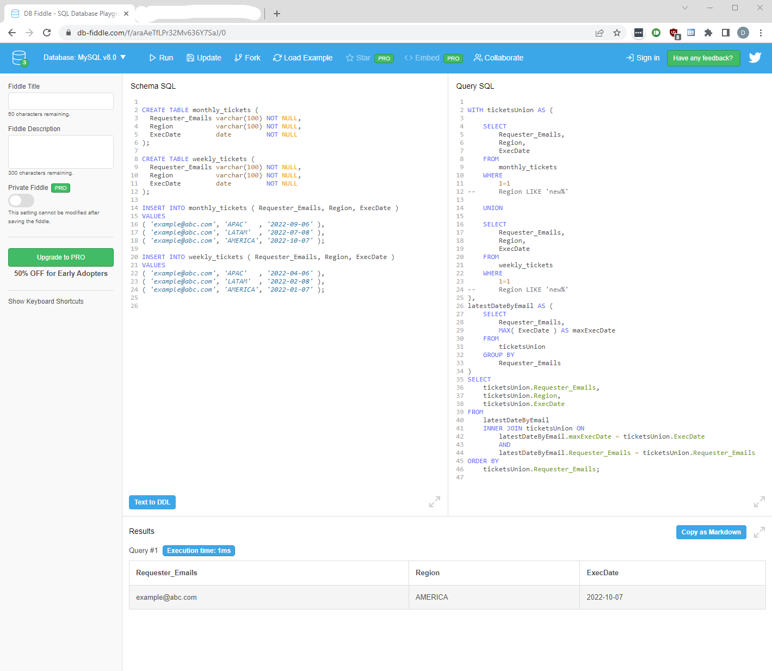Viewport: 772px width, 671px height.
Task: Click the PRO badge beside Star
Action: coord(384,58)
